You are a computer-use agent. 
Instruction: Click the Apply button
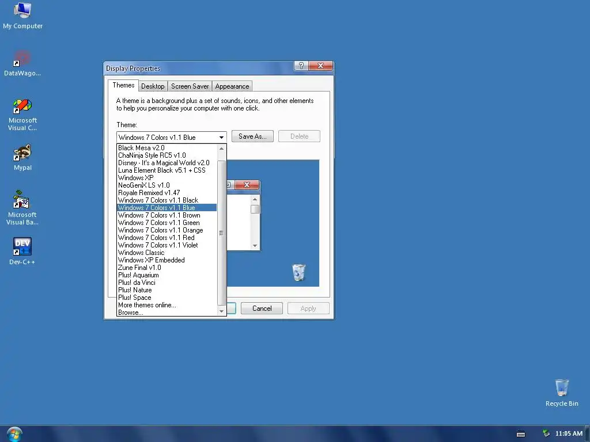308,308
